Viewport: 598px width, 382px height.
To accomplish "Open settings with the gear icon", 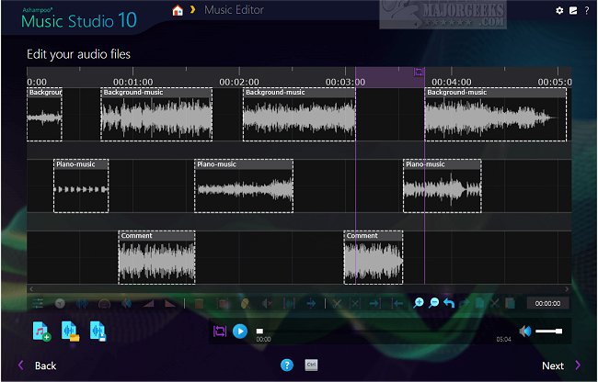I will click(x=558, y=10).
